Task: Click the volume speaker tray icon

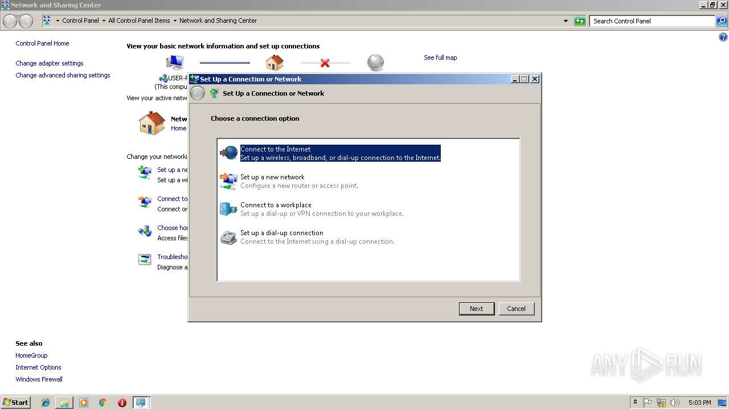Action: pyautogui.click(x=675, y=403)
